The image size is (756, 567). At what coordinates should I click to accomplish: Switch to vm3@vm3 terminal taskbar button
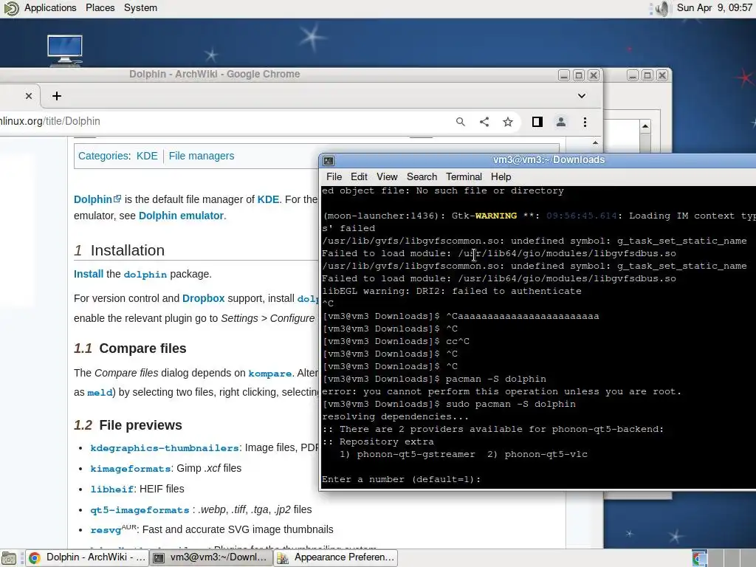point(210,557)
